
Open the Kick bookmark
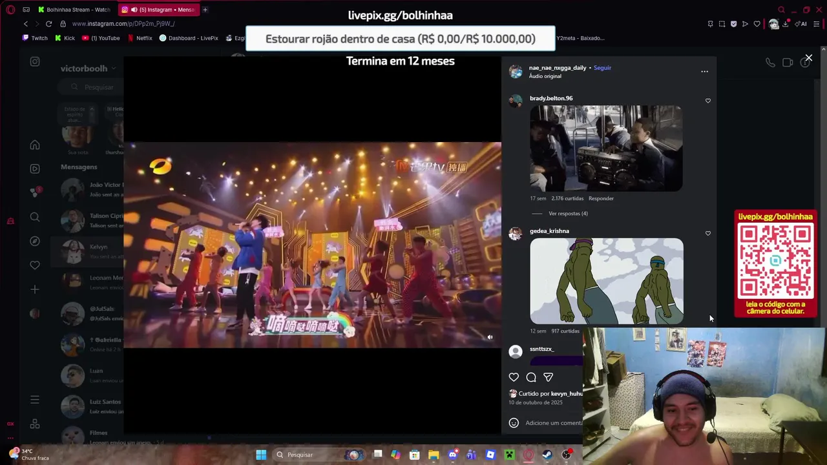click(x=65, y=38)
